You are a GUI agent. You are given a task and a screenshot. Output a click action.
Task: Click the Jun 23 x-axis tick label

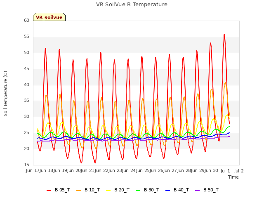[x=115, y=171]
